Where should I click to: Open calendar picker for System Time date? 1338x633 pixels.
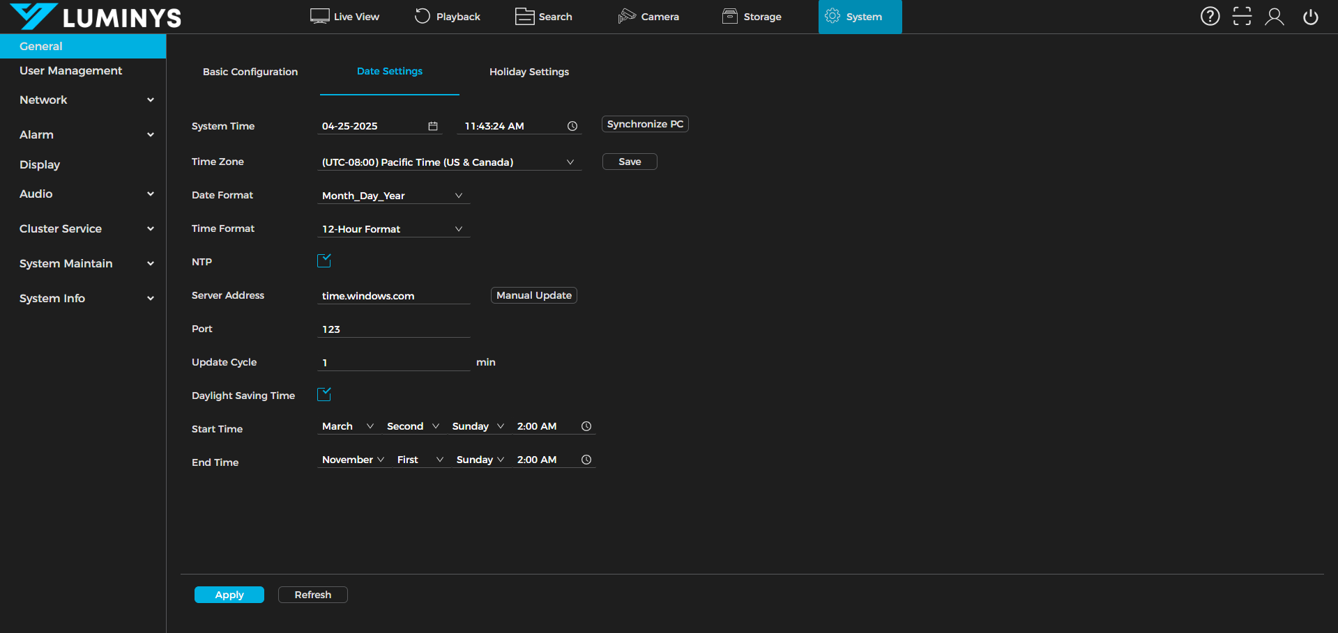coord(433,126)
